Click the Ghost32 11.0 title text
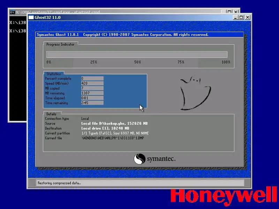This screenshot has height=209, width=279. coord(47,17)
